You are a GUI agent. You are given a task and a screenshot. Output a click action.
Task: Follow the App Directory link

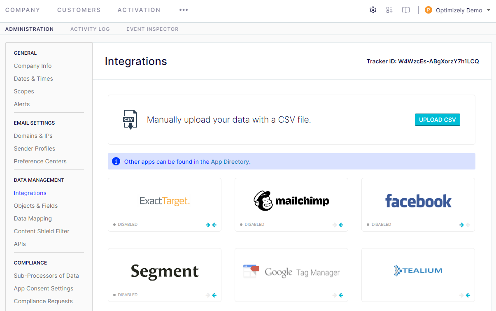click(230, 162)
